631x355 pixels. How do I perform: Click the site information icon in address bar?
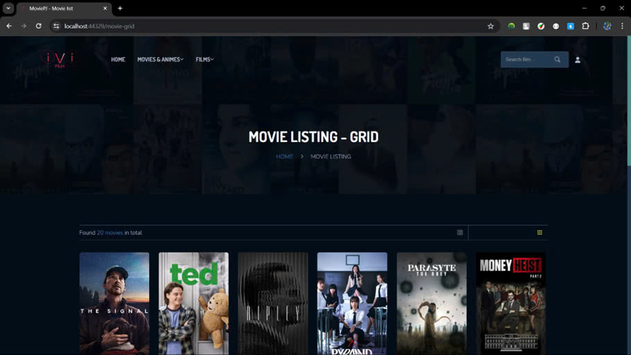pos(56,26)
